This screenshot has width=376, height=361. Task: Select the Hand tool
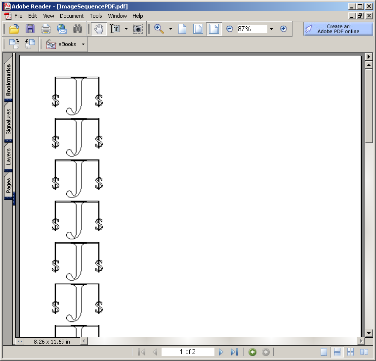pyautogui.click(x=99, y=29)
